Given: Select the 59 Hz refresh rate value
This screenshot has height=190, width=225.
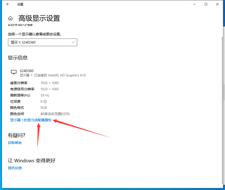Looking at the screenshot, I should [45, 95].
